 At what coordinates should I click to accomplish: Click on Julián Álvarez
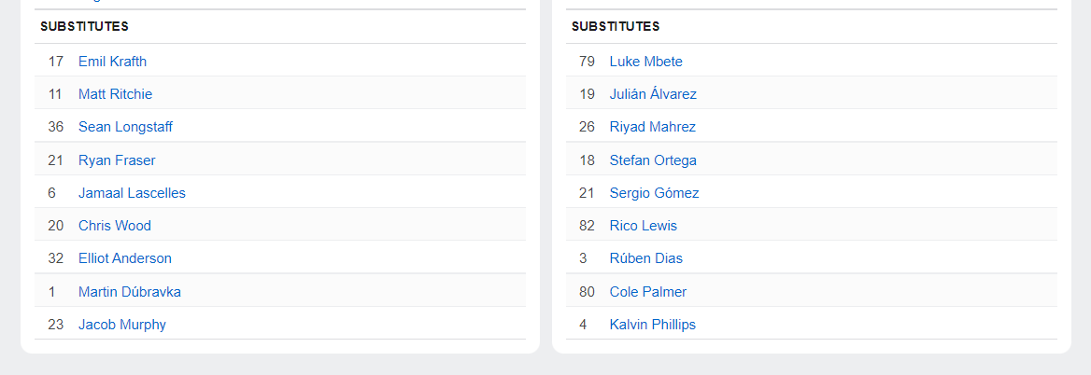(653, 94)
